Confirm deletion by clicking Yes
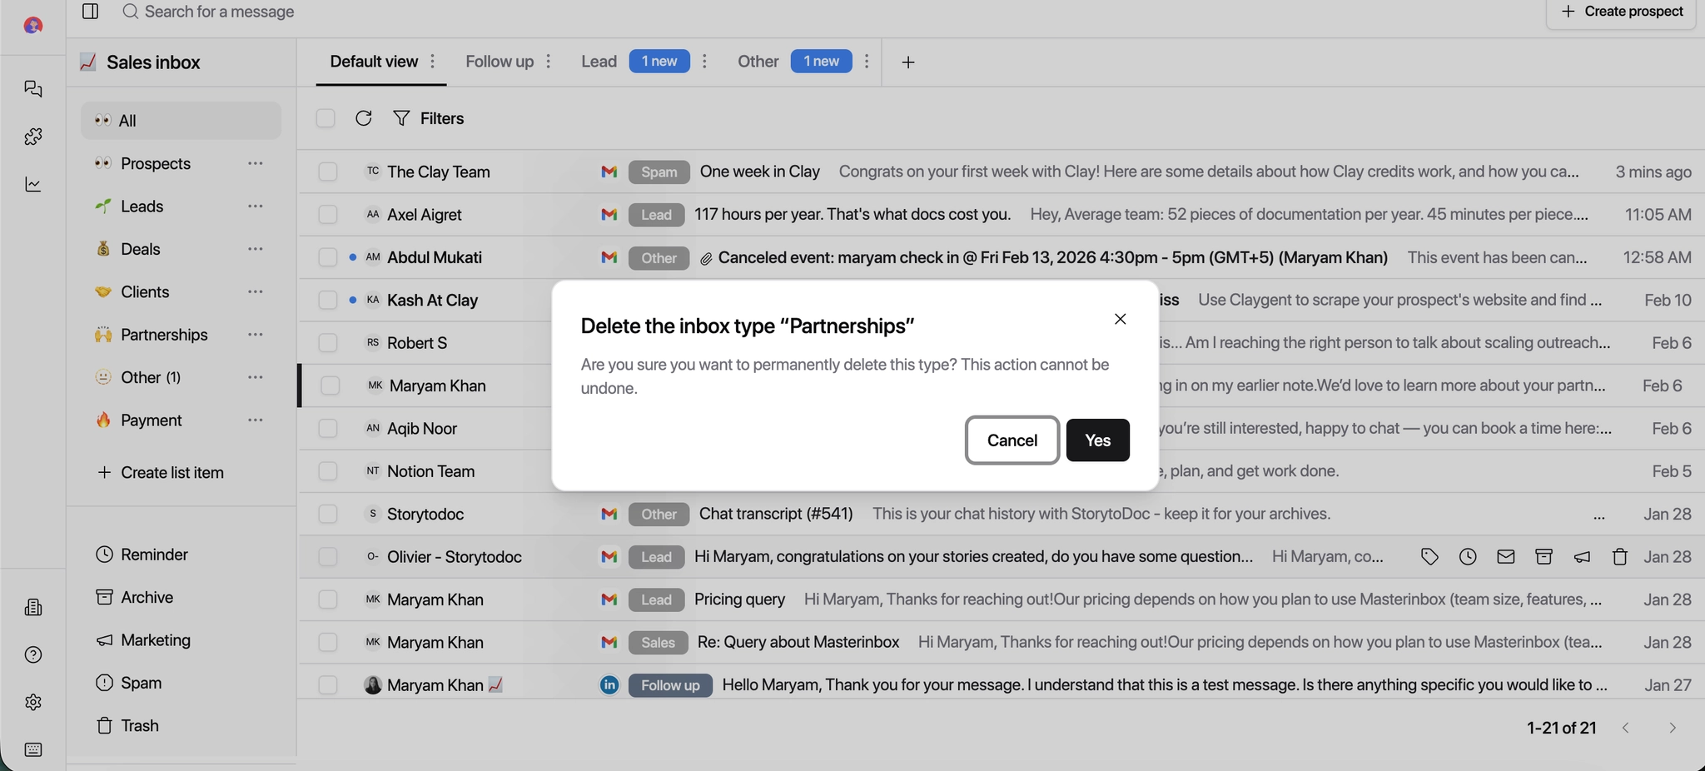Screen dimensions: 1705x771 click(x=1097, y=440)
